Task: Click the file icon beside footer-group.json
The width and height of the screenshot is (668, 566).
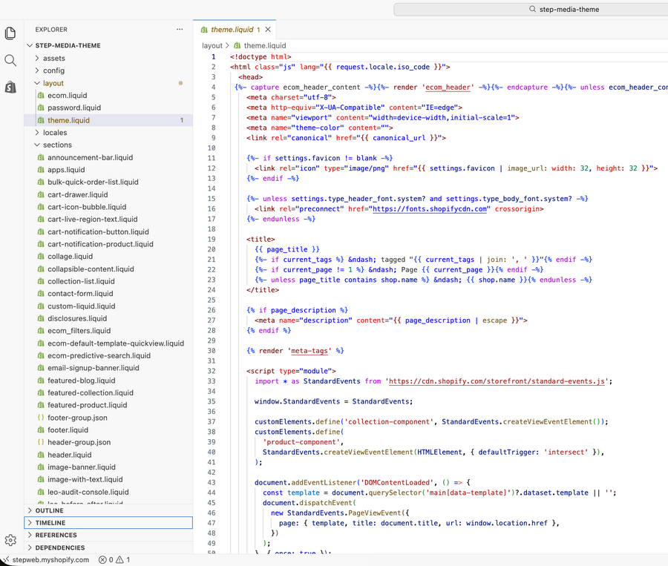Action: point(41,418)
